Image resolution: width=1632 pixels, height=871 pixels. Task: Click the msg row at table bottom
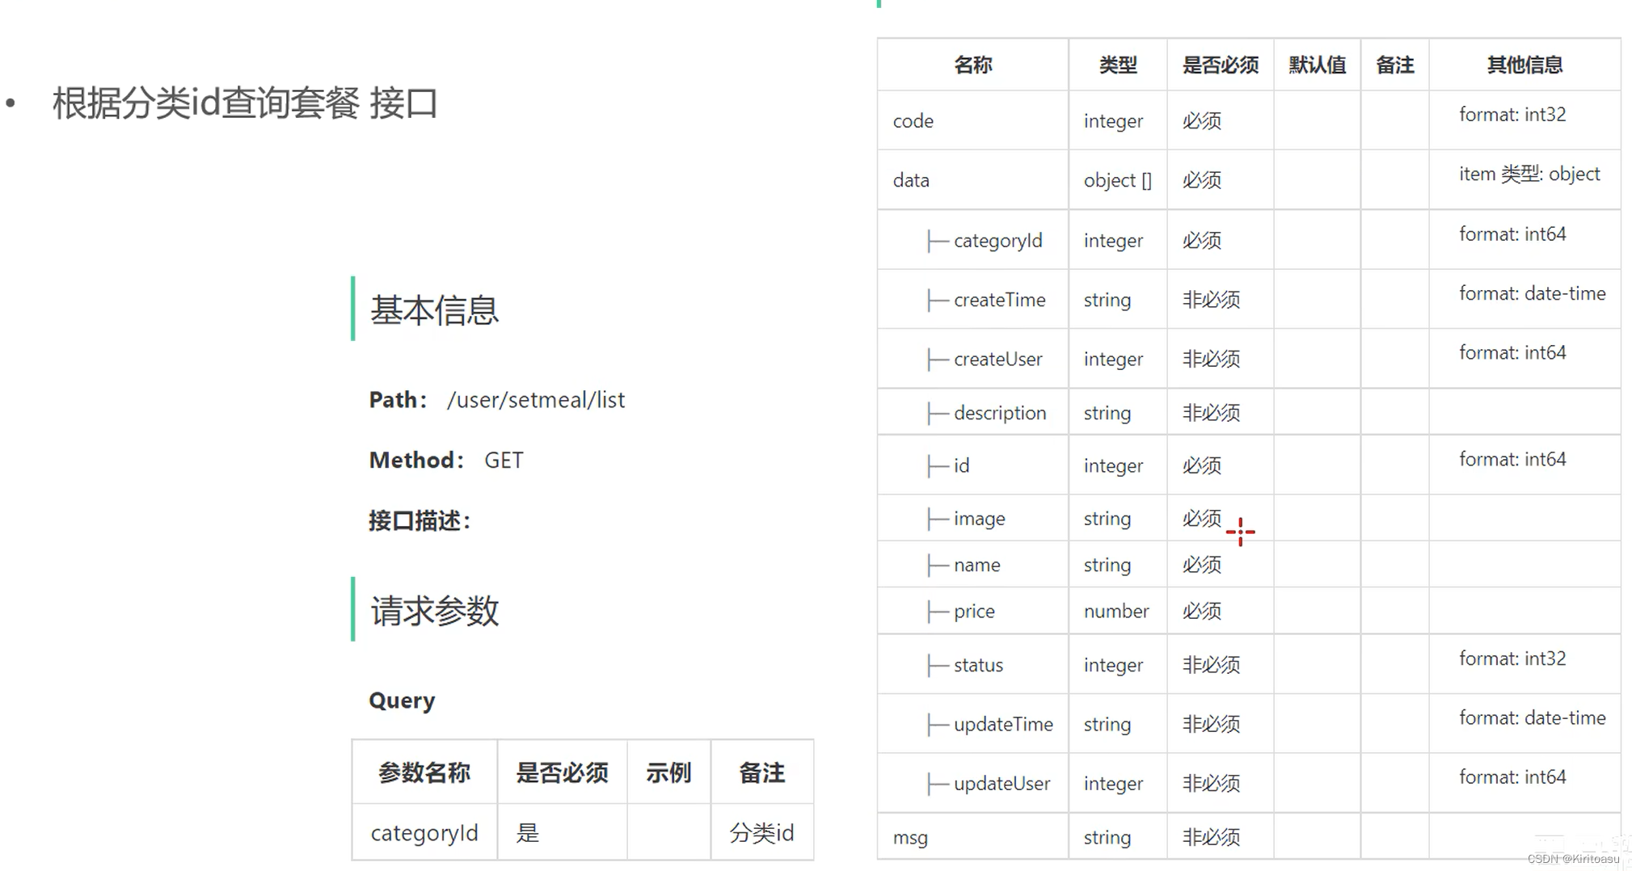(x=910, y=837)
